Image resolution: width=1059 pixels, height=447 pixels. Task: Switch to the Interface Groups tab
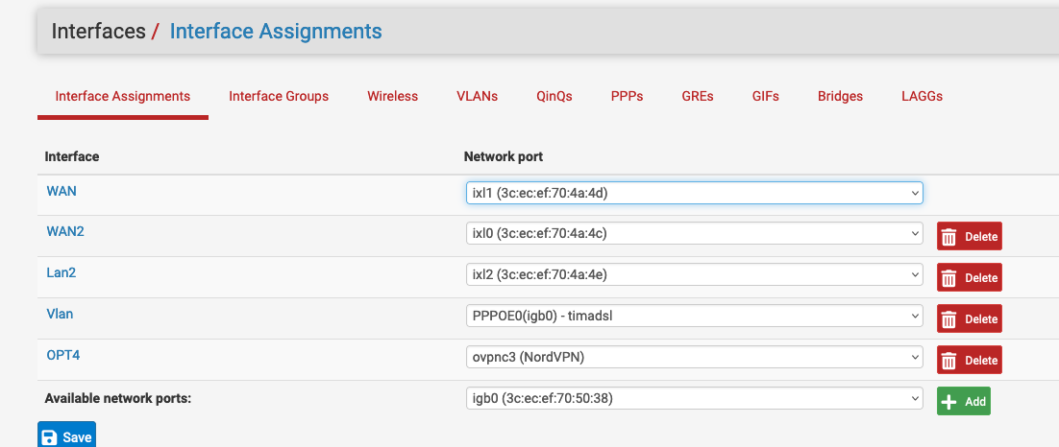coord(279,96)
